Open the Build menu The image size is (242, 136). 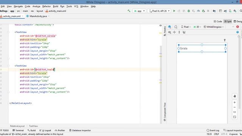pyautogui.click(x=56, y=6)
